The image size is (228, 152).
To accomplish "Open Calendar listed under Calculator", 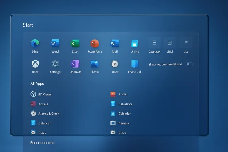I will (120, 114).
